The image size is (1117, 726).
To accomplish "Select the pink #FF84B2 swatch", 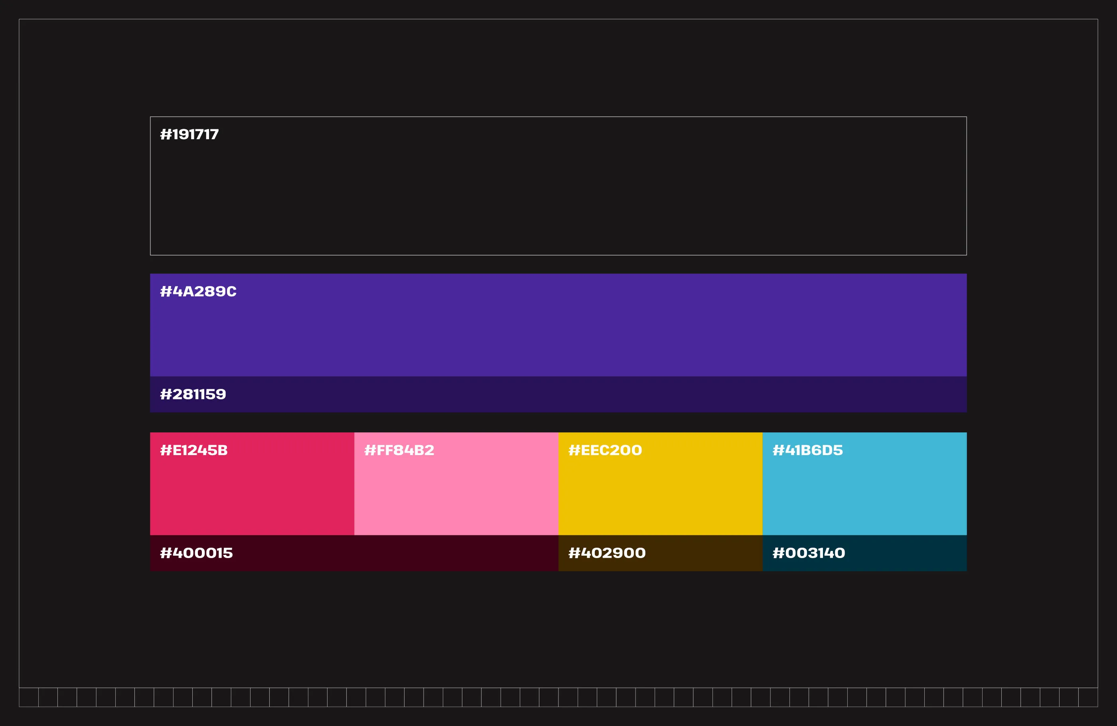I will [x=455, y=497].
